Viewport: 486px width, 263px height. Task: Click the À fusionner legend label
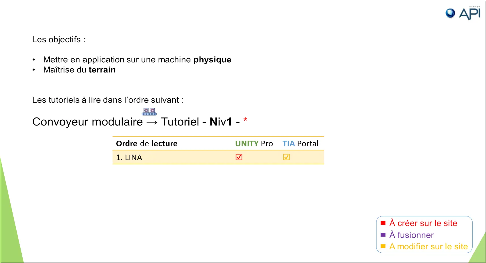pos(411,235)
